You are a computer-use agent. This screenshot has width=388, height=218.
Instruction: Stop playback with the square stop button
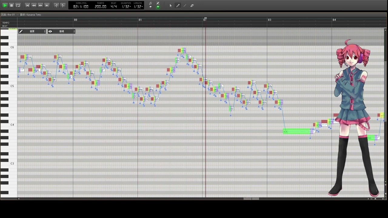pos(12,5)
